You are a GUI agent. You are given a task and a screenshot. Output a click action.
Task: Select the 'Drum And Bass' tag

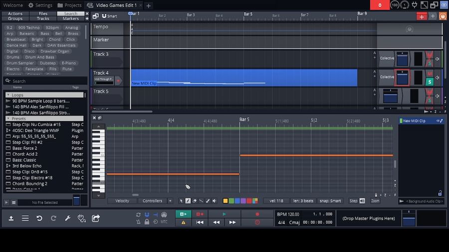point(39,57)
